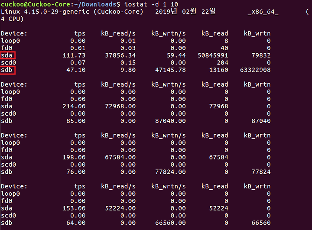
Task: Click 'cuckoo@Cuckoo-Core' in the prompt
Action: [x=36, y=4]
